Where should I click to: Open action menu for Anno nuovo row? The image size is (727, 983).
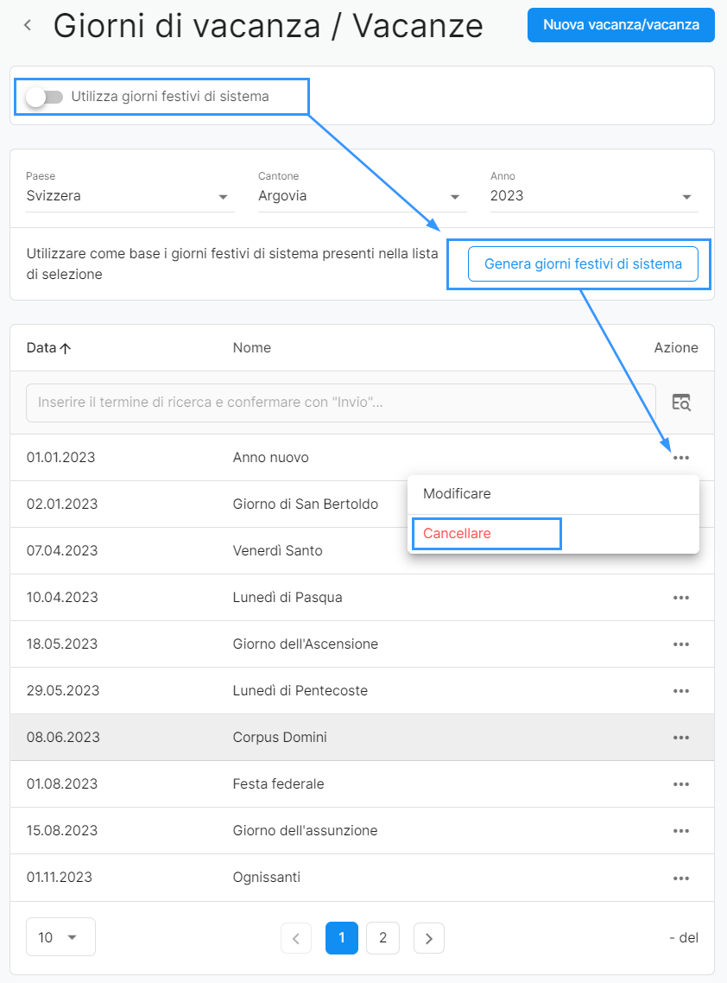[681, 458]
